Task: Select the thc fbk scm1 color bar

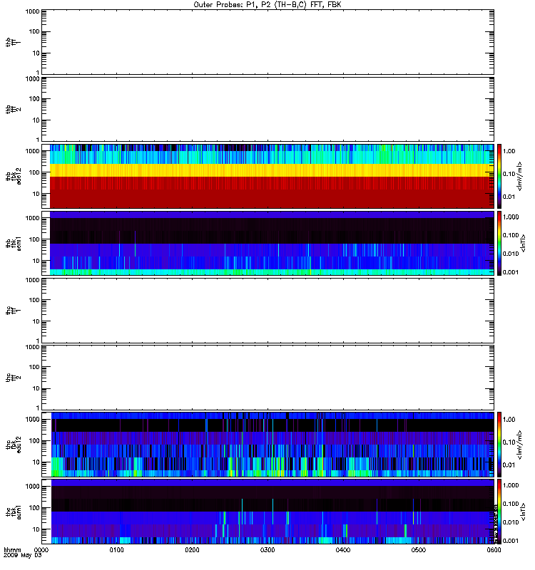Action: pos(499,512)
